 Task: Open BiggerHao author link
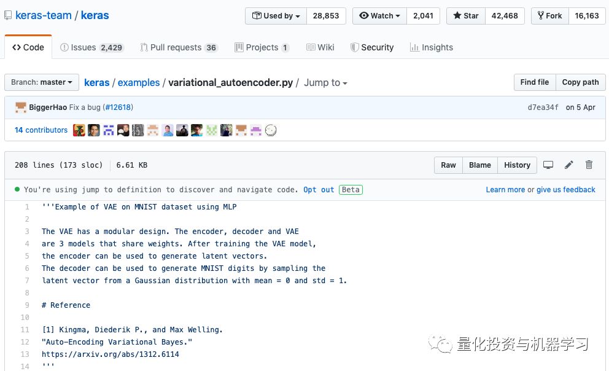(48, 107)
